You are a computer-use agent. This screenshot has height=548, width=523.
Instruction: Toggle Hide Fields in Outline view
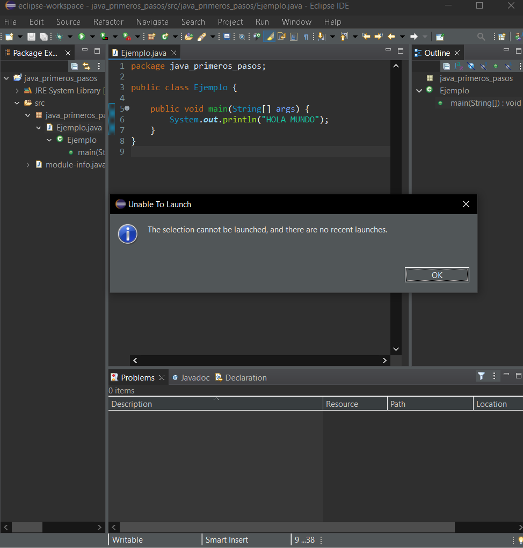(471, 66)
